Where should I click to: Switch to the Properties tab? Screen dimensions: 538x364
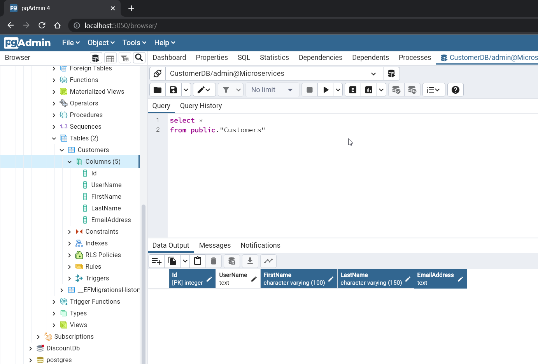coord(212,58)
